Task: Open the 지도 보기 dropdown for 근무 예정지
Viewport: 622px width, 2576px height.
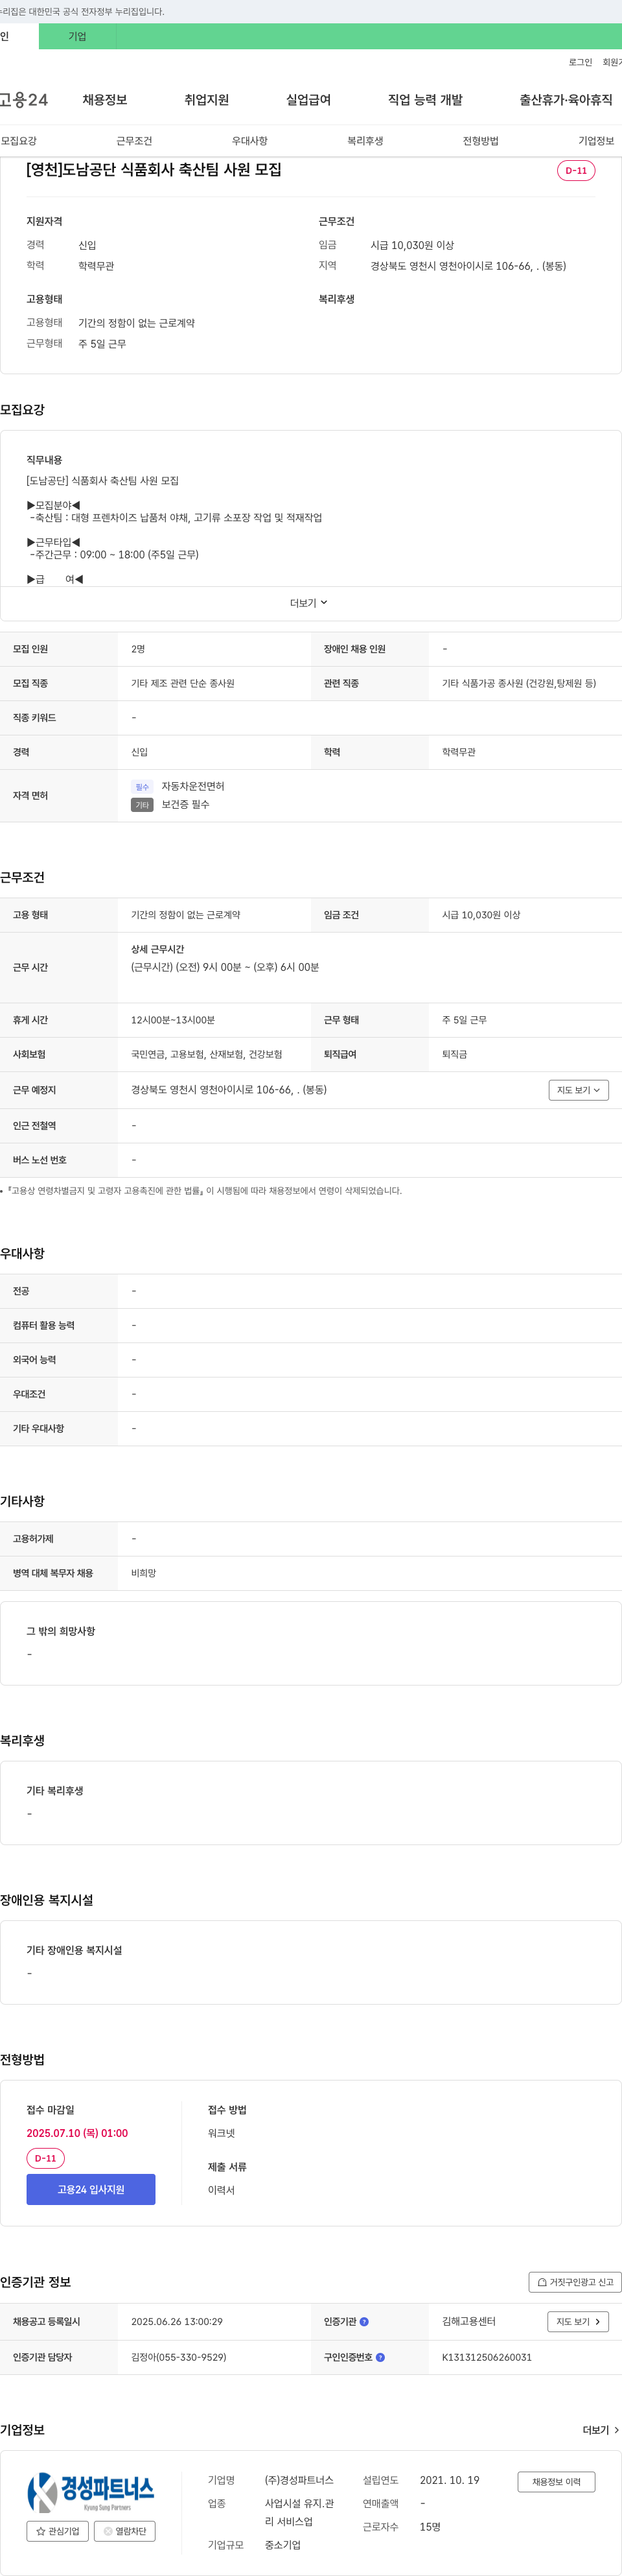Action: pyautogui.click(x=578, y=1090)
